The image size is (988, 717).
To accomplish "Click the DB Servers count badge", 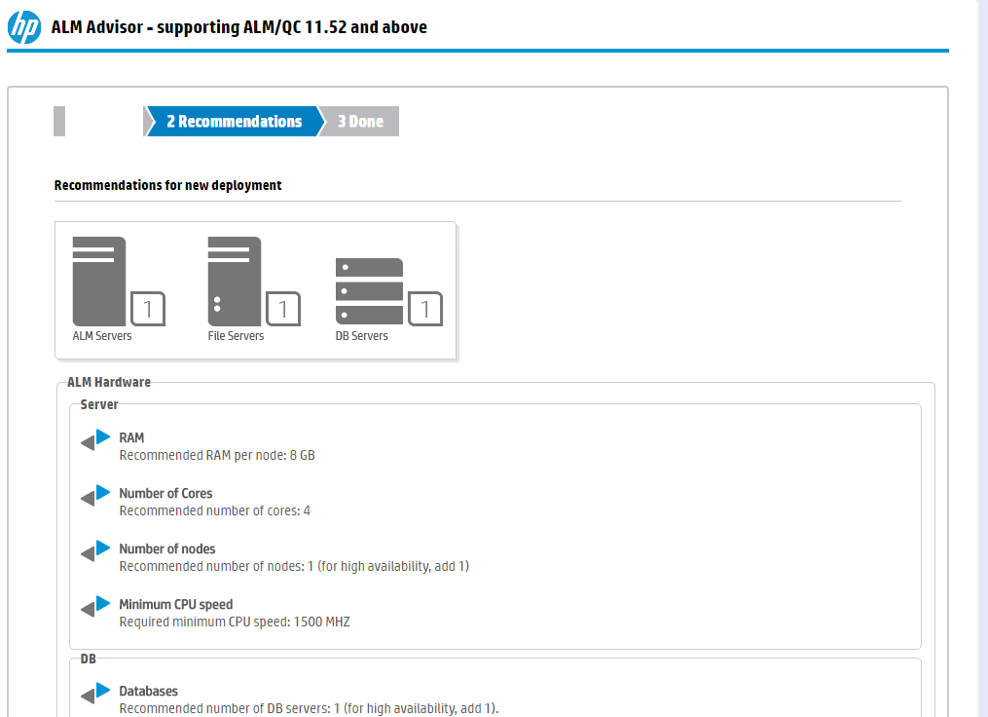I will (x=425, y=309).
